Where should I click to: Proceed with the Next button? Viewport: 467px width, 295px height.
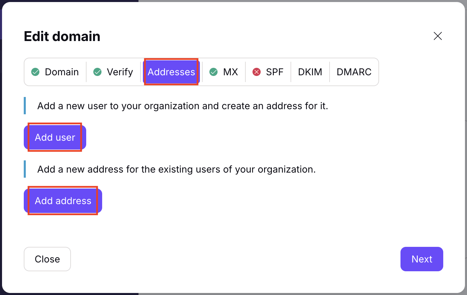[x=422, y=259]
